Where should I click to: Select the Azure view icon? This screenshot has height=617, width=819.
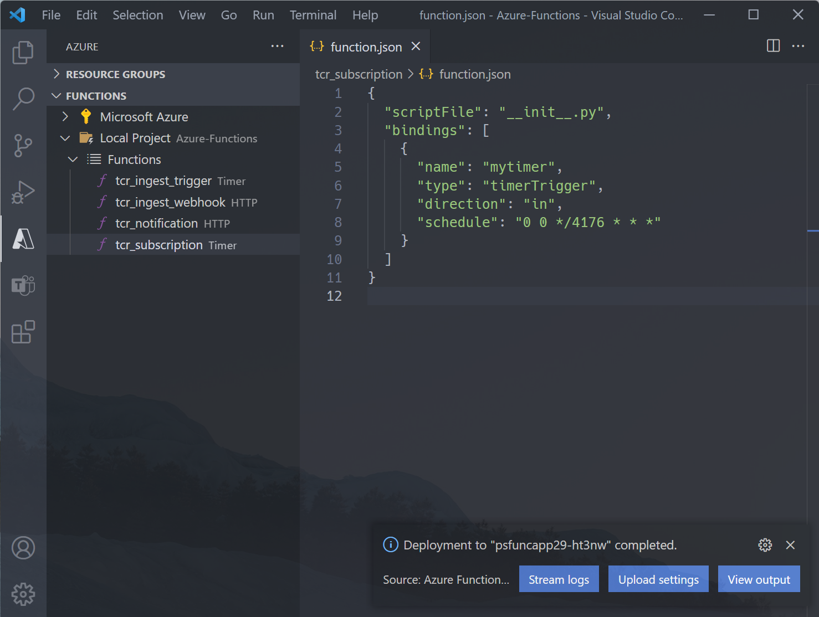pos(23,239)
